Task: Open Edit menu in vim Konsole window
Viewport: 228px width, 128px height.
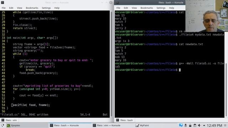Action: [x=11, y=8]
